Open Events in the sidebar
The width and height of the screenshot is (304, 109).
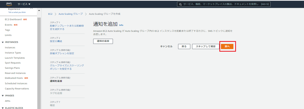click(x=9, y=25)
